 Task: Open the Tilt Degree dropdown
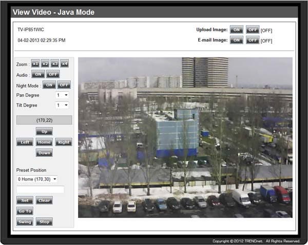coord(62,105)
